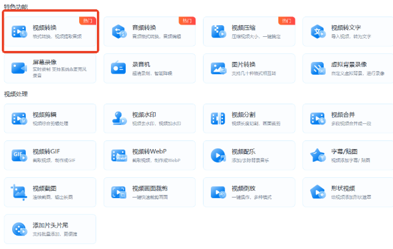
Task: Open the 视频水印 stamp icon
Action: click(120, 118)
